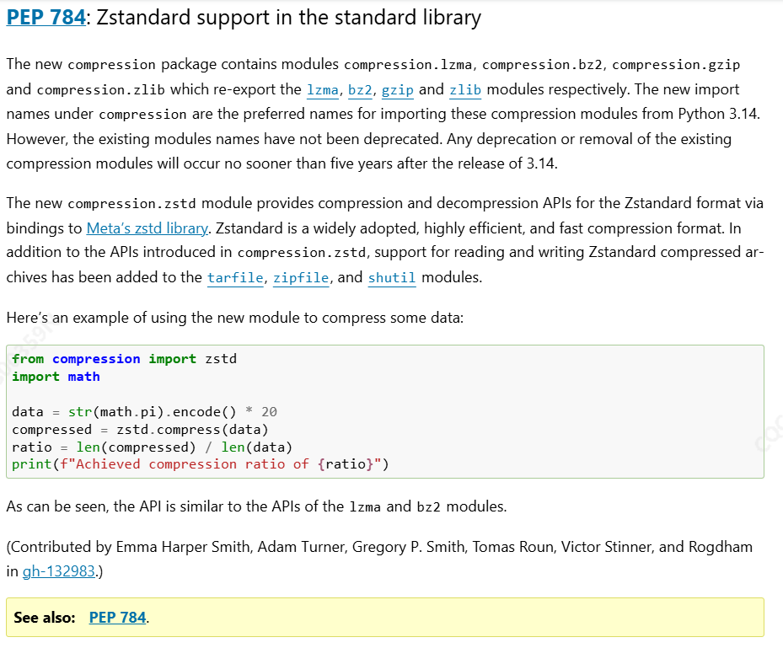Open the zipfile module link
Screen dimensions: 783x648
[x=301, y=277]
